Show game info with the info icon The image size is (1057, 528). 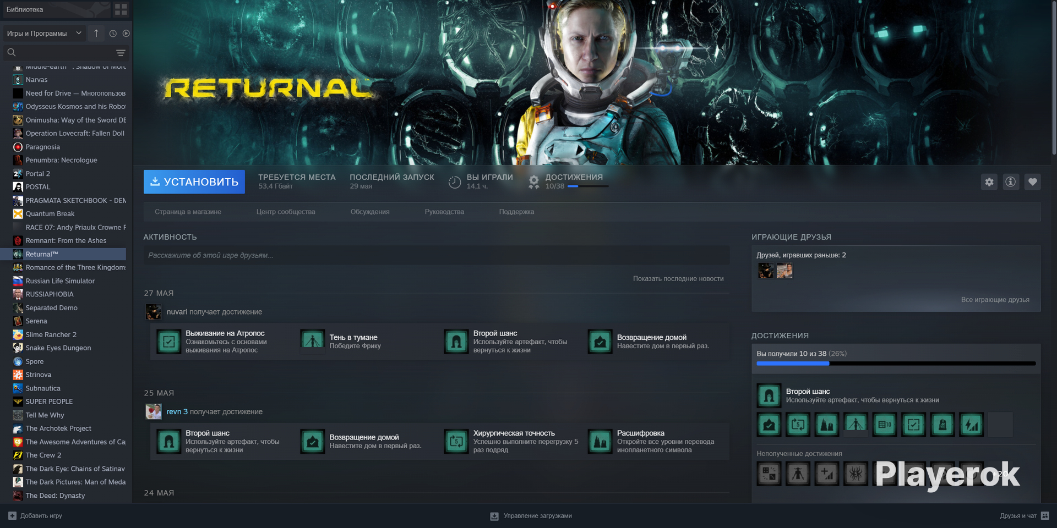[1011, 182]
